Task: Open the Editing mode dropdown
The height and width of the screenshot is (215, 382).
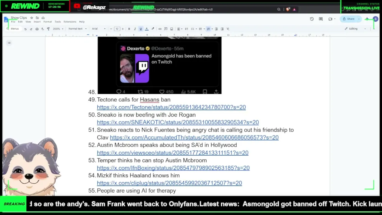Action: point(355,29)
